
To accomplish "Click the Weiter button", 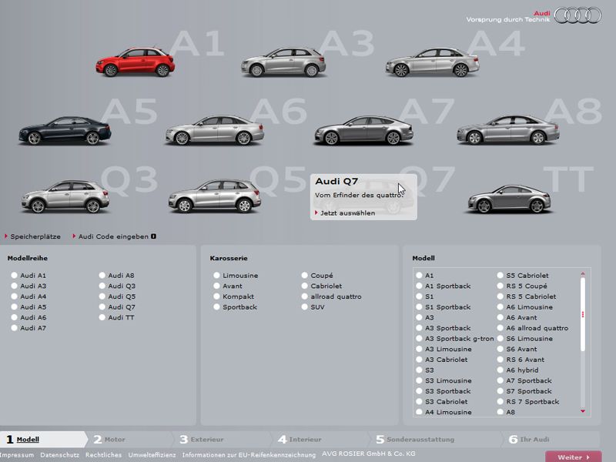I will point(574,457).
